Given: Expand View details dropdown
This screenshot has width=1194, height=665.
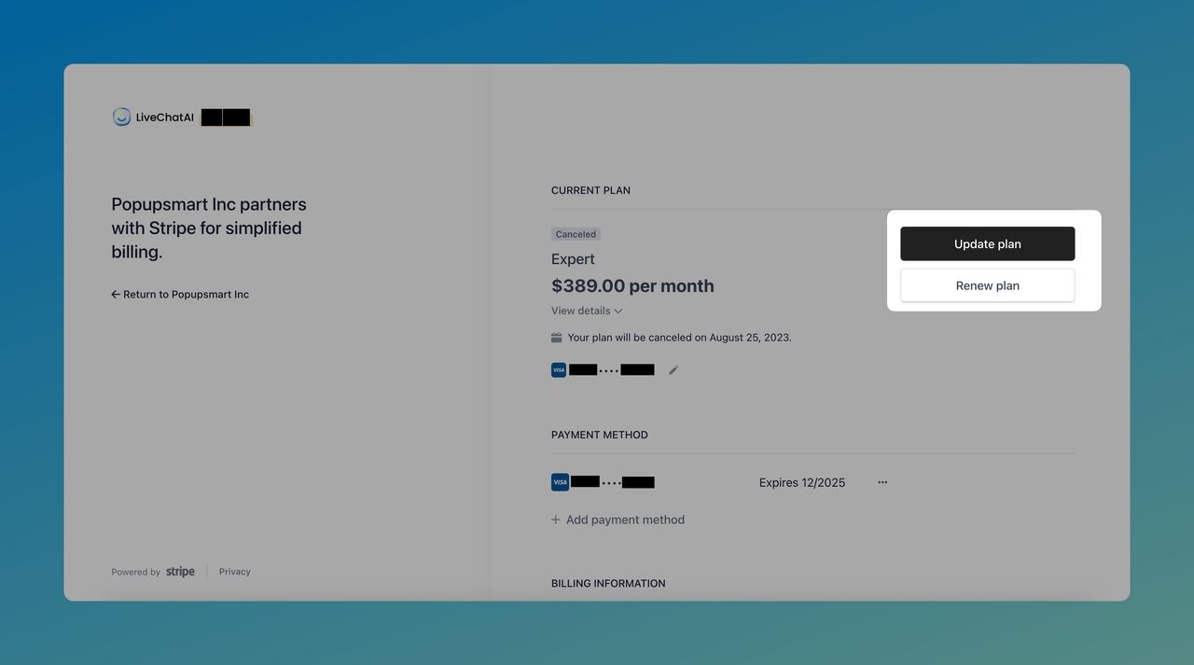Looking at the screenshot, I should [587, 311].
